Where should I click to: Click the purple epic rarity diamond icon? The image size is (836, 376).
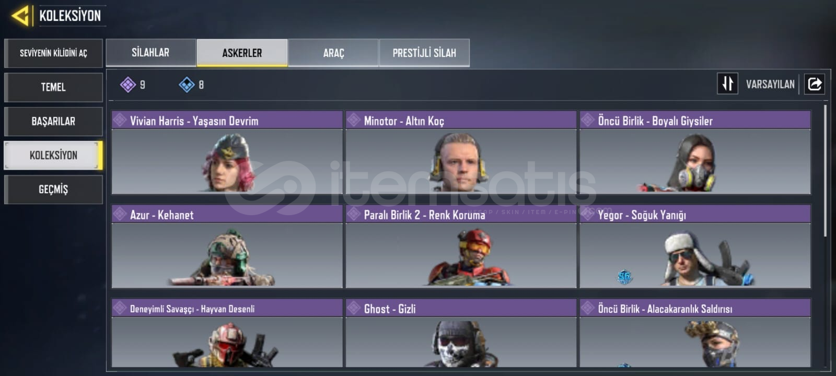pyautogui.click(x=128, y=84)
